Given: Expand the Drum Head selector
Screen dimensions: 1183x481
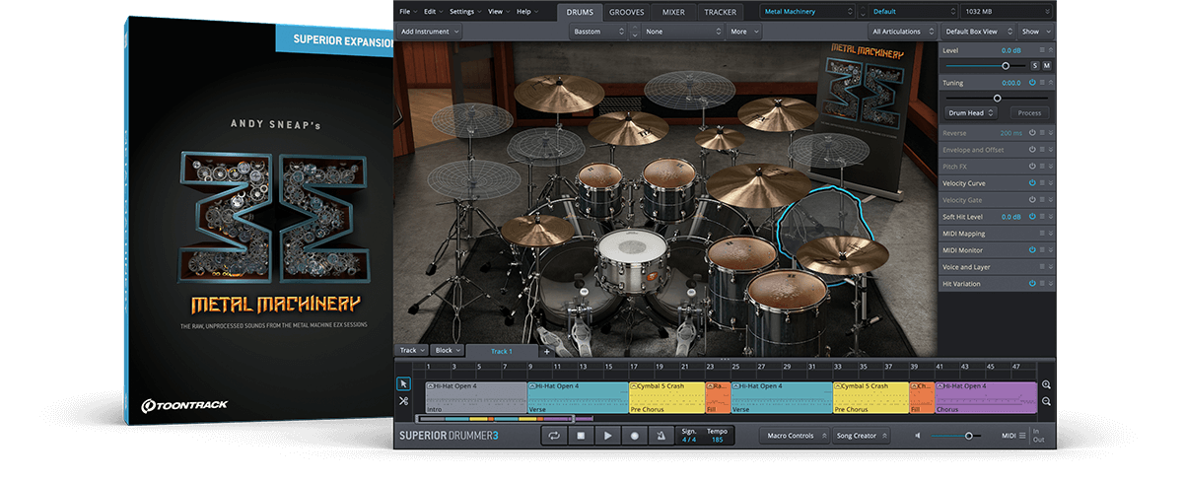Looking at the screenshot, I should pyautogui.click(x=971, y=113).
